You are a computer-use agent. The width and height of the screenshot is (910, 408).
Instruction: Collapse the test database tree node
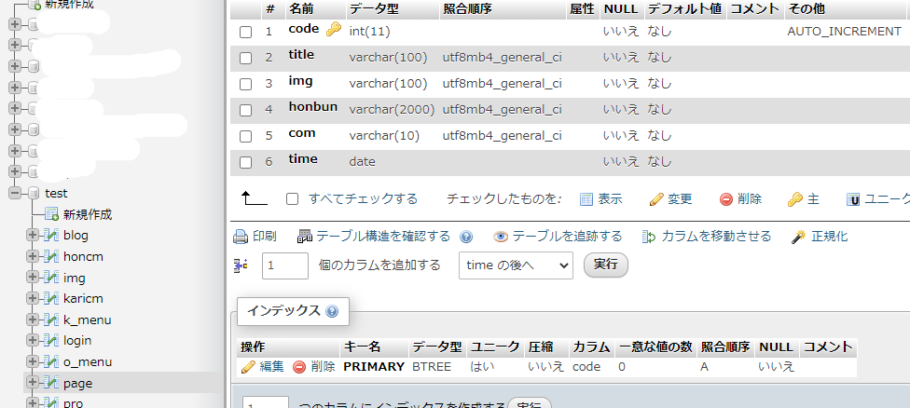pos(16,194)
